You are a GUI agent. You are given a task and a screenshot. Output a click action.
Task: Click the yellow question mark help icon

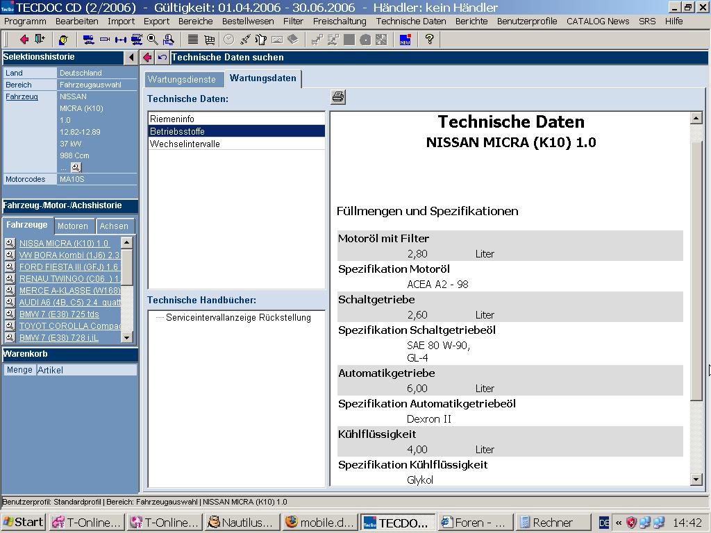pyautogui.click(x=429, y=40)
